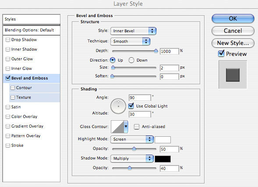Open the white Highlight Mode color swatch
This screenshot has height=187, width=258.
tap(163, 140)
